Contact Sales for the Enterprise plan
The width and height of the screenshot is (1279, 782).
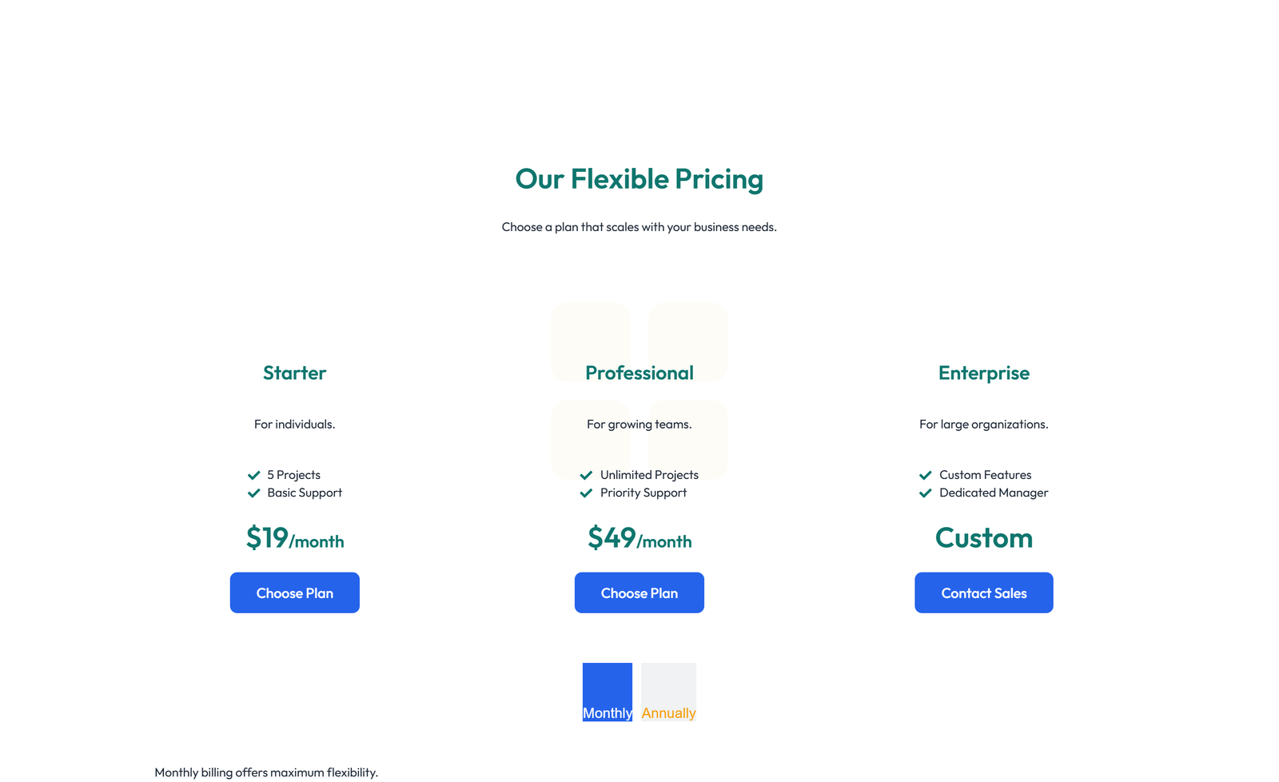983,592
